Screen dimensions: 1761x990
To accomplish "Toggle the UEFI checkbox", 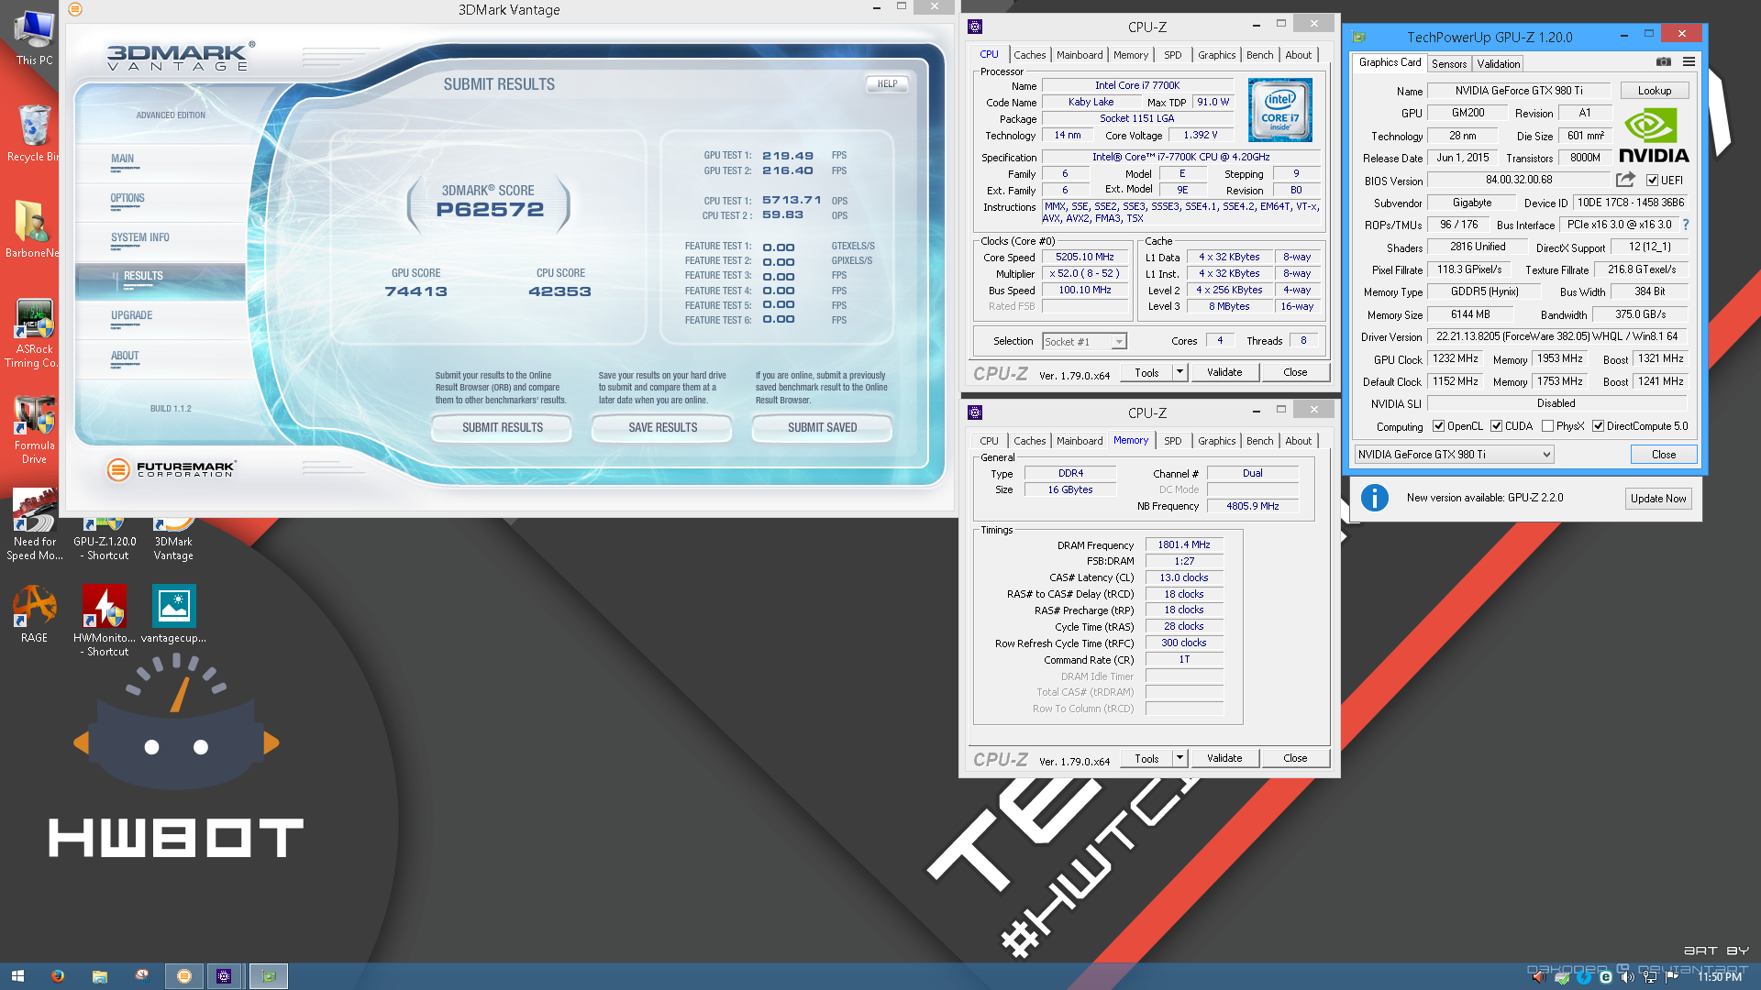I will (x=1652, y=181).
